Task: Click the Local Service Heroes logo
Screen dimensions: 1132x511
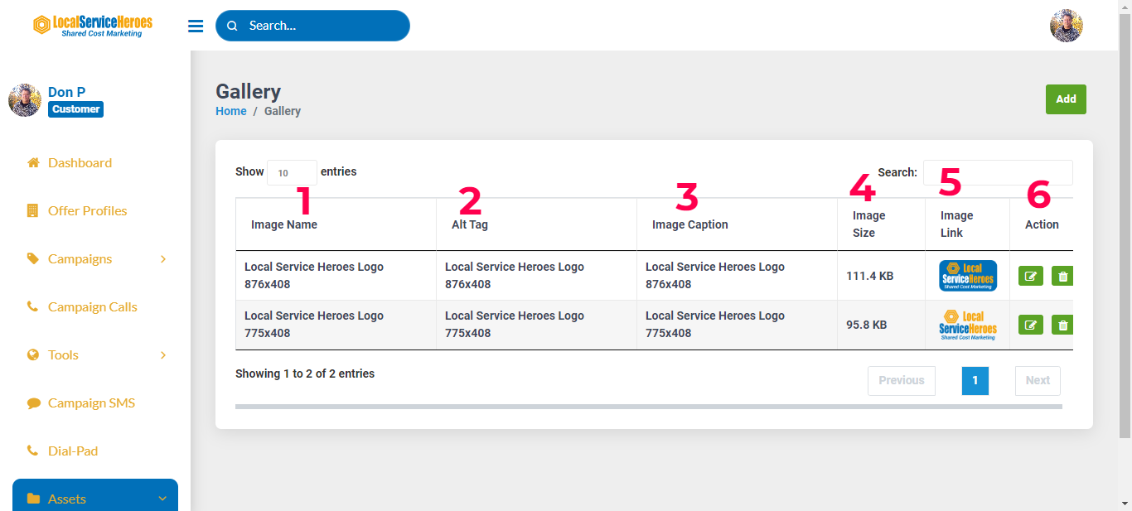Action: pos(93,26)
